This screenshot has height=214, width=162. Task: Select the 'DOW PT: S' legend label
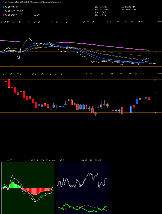click(x=11, y=15)
